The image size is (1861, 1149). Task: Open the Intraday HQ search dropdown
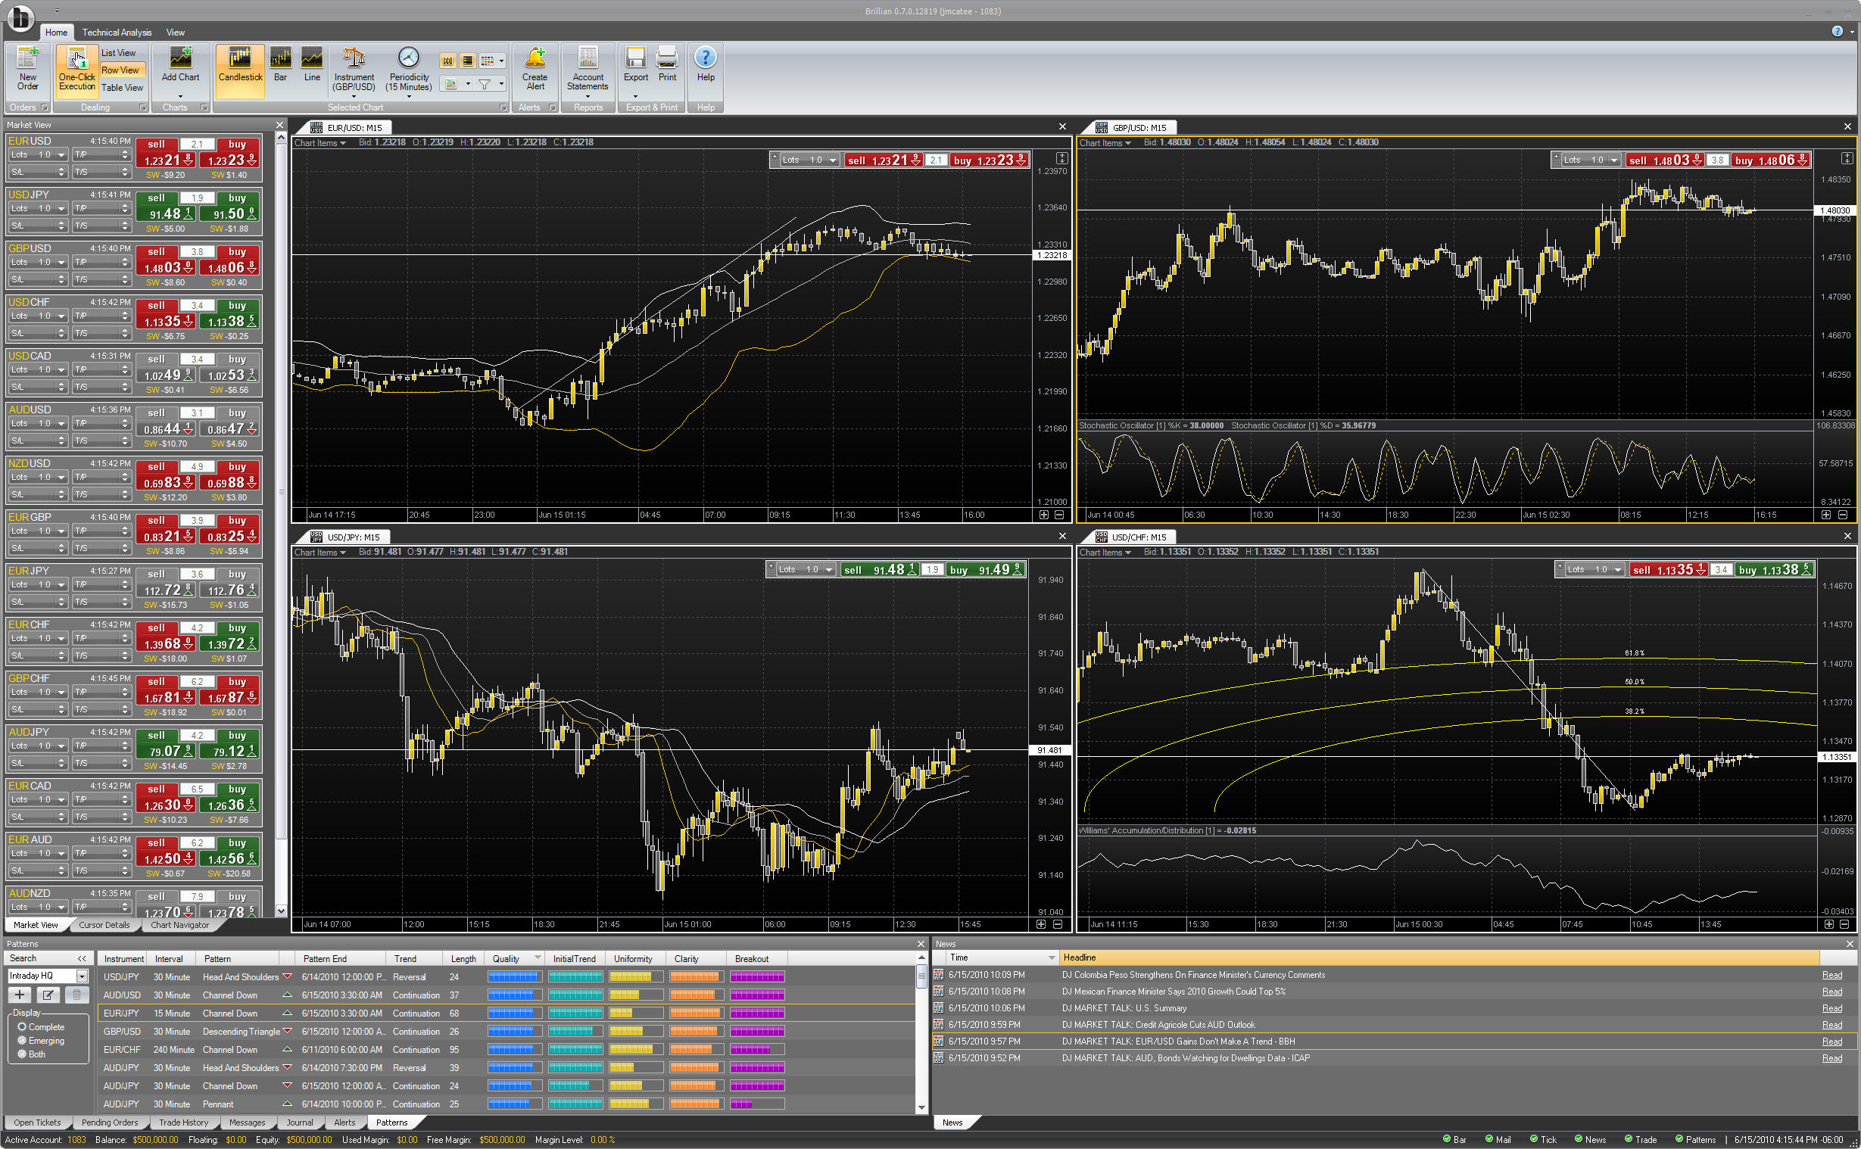tap(82, 976)
